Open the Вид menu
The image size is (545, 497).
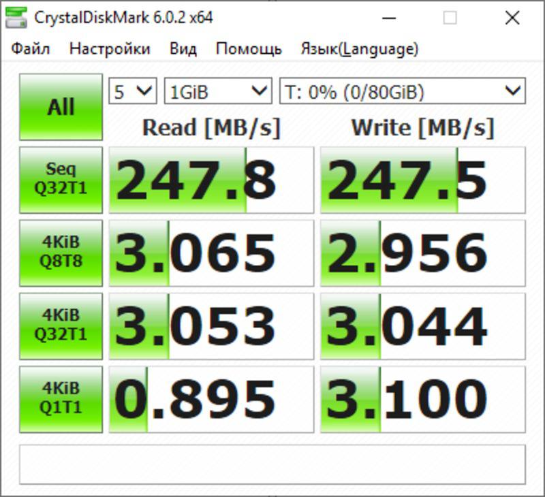[x=183, y=48]
